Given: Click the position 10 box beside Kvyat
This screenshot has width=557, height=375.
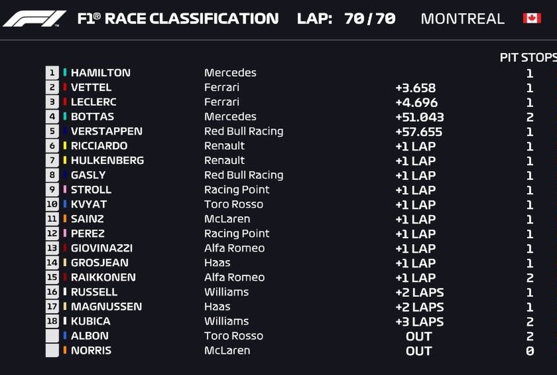Looking at the screenshot, I should (x=52, y=204).
